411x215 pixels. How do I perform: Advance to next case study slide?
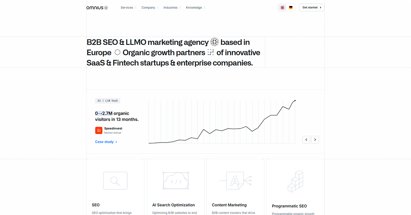point(315,140)
